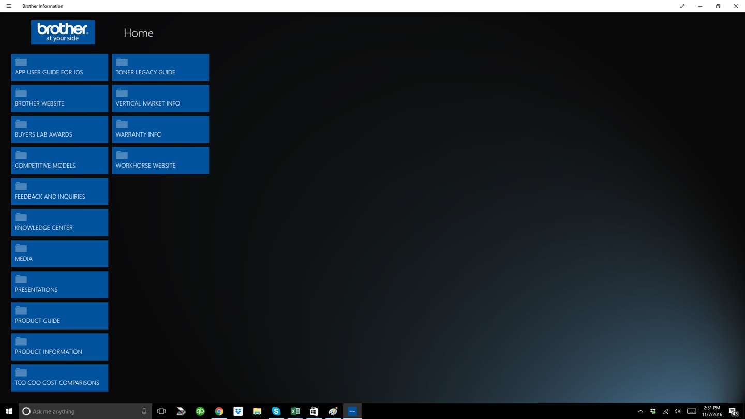The image size is (745, 419).
Task: Click the expand to full screen icon
Action: (682, 6)
